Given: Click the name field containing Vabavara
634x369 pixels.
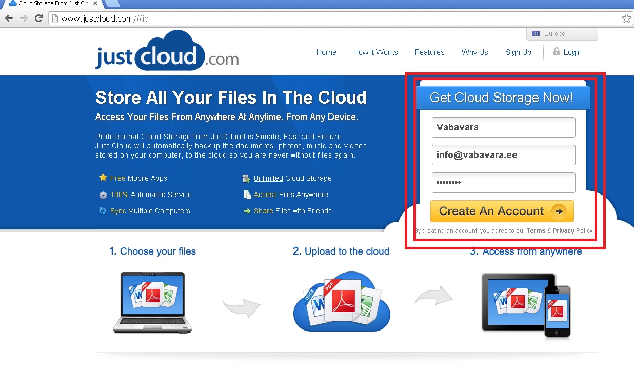Looking at the screenshot, I should pos(504,127).
